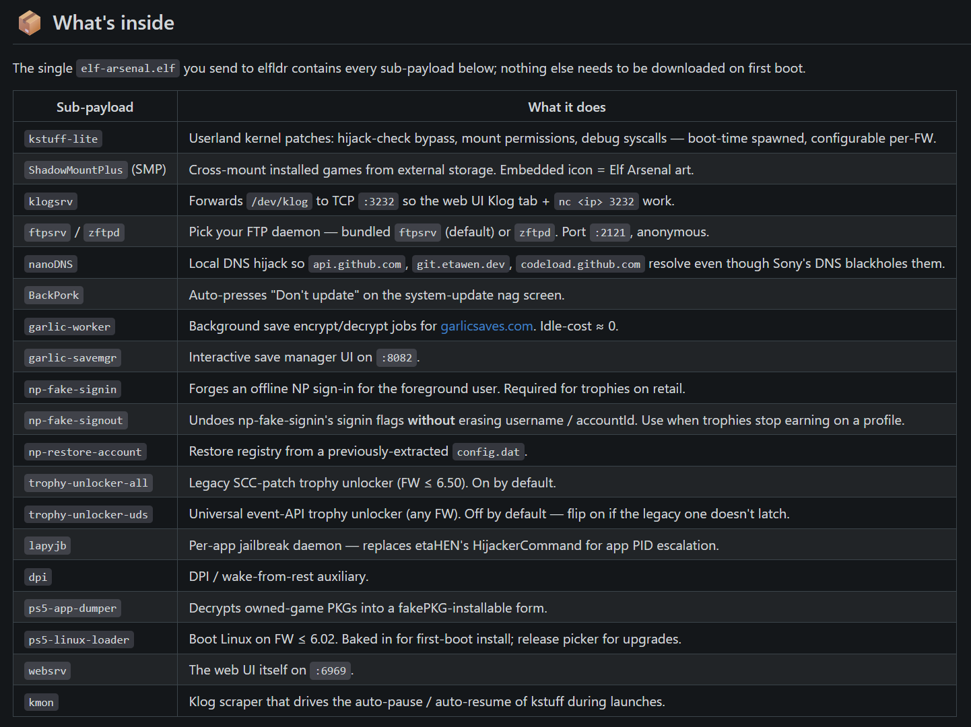Click the np-fake-signout code tag

coord(75,421)
